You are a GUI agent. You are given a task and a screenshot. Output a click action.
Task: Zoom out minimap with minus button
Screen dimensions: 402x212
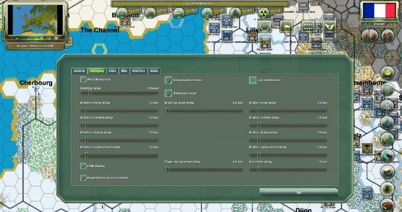click(25, 39)
